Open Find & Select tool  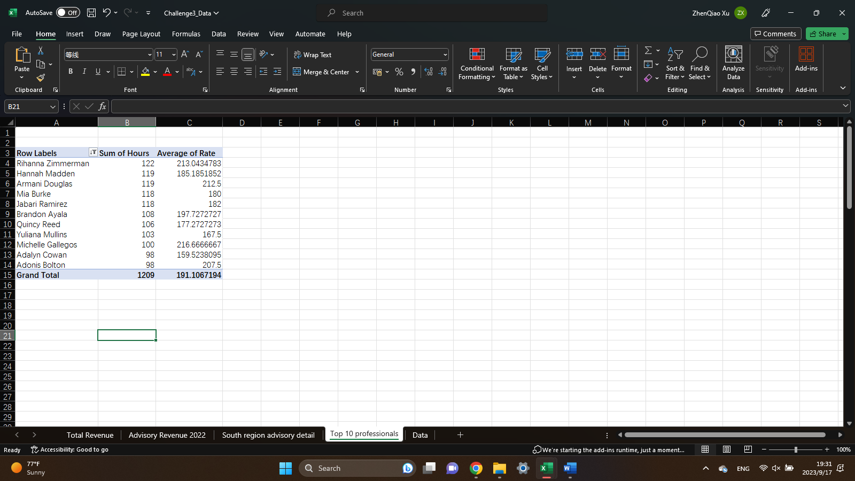click(x=699, y=64)
